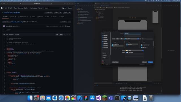Click the Blame button
The image size is (181, 102).
(61, 35)
